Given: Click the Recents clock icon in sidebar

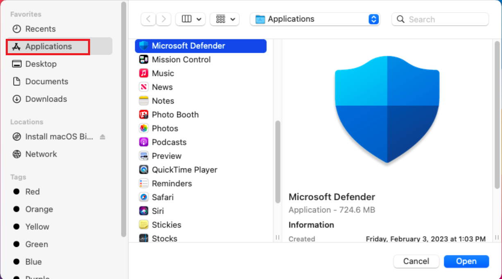Looking at the screenshot, I should point(16,29).
